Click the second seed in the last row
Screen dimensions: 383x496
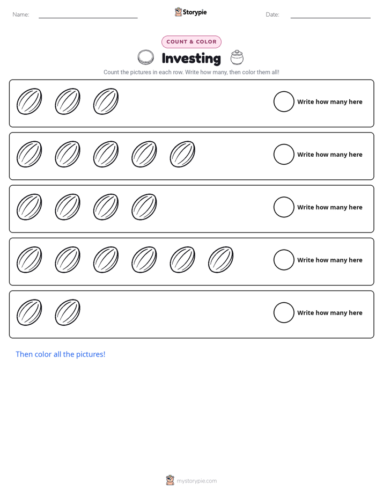click(68, 312)
